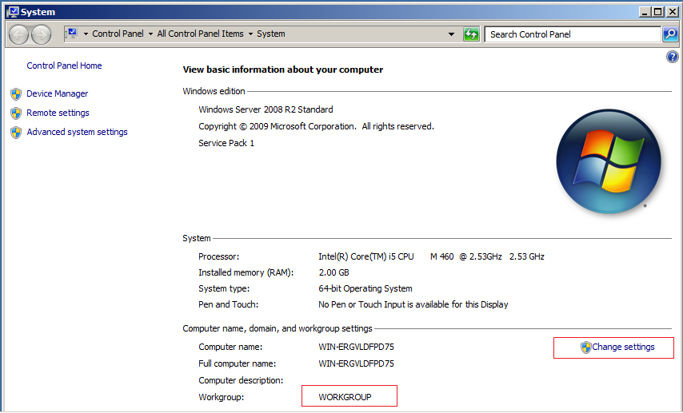Click the System icon in the title bar
This screenshot has height=413, width=683.
(x=11, y=12)
